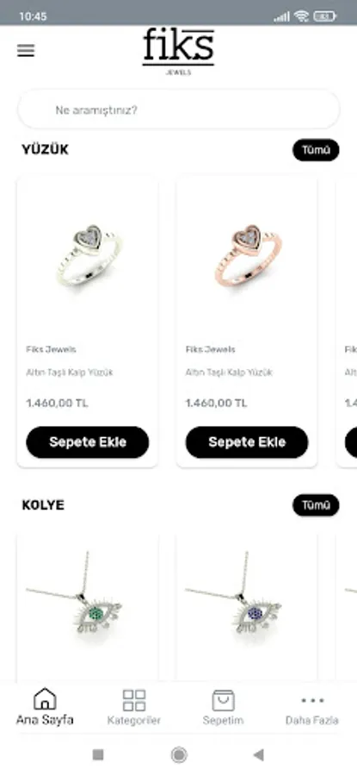Viewport: 357px width, 776px height.
Task: Add the white gold heart ring to cart
Action: 88,442
